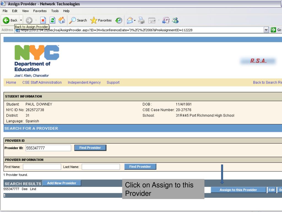Open the View menu

[25, 11]
